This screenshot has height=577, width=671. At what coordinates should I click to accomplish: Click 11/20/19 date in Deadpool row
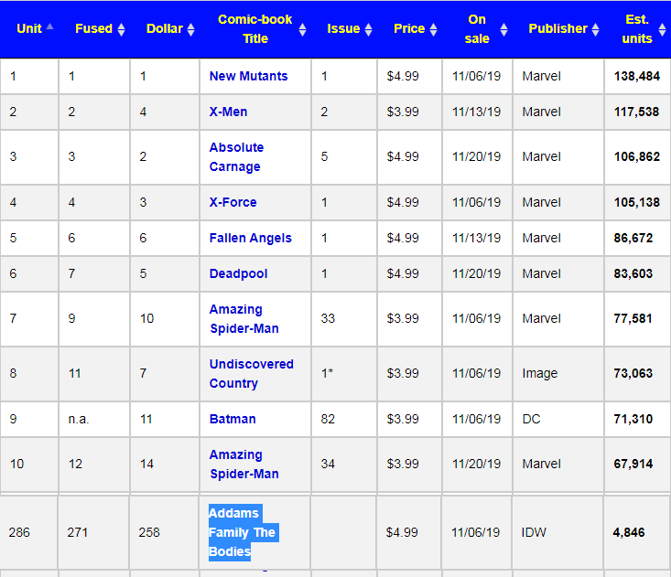click(476, 273)
